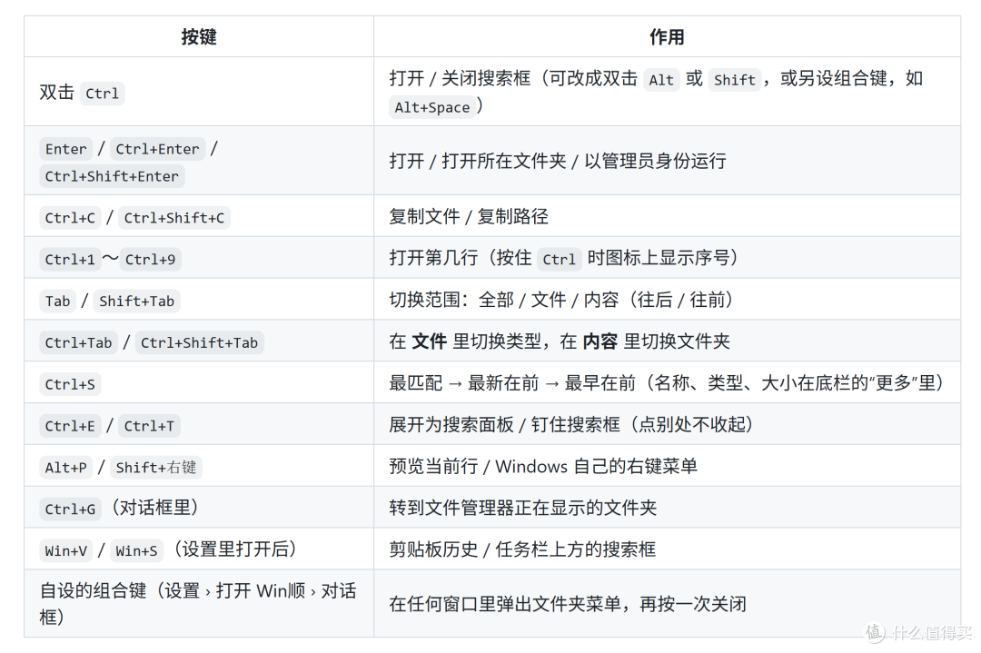Click the text （设置里打开后）
The image size is (981, 653).
[235, 549]
